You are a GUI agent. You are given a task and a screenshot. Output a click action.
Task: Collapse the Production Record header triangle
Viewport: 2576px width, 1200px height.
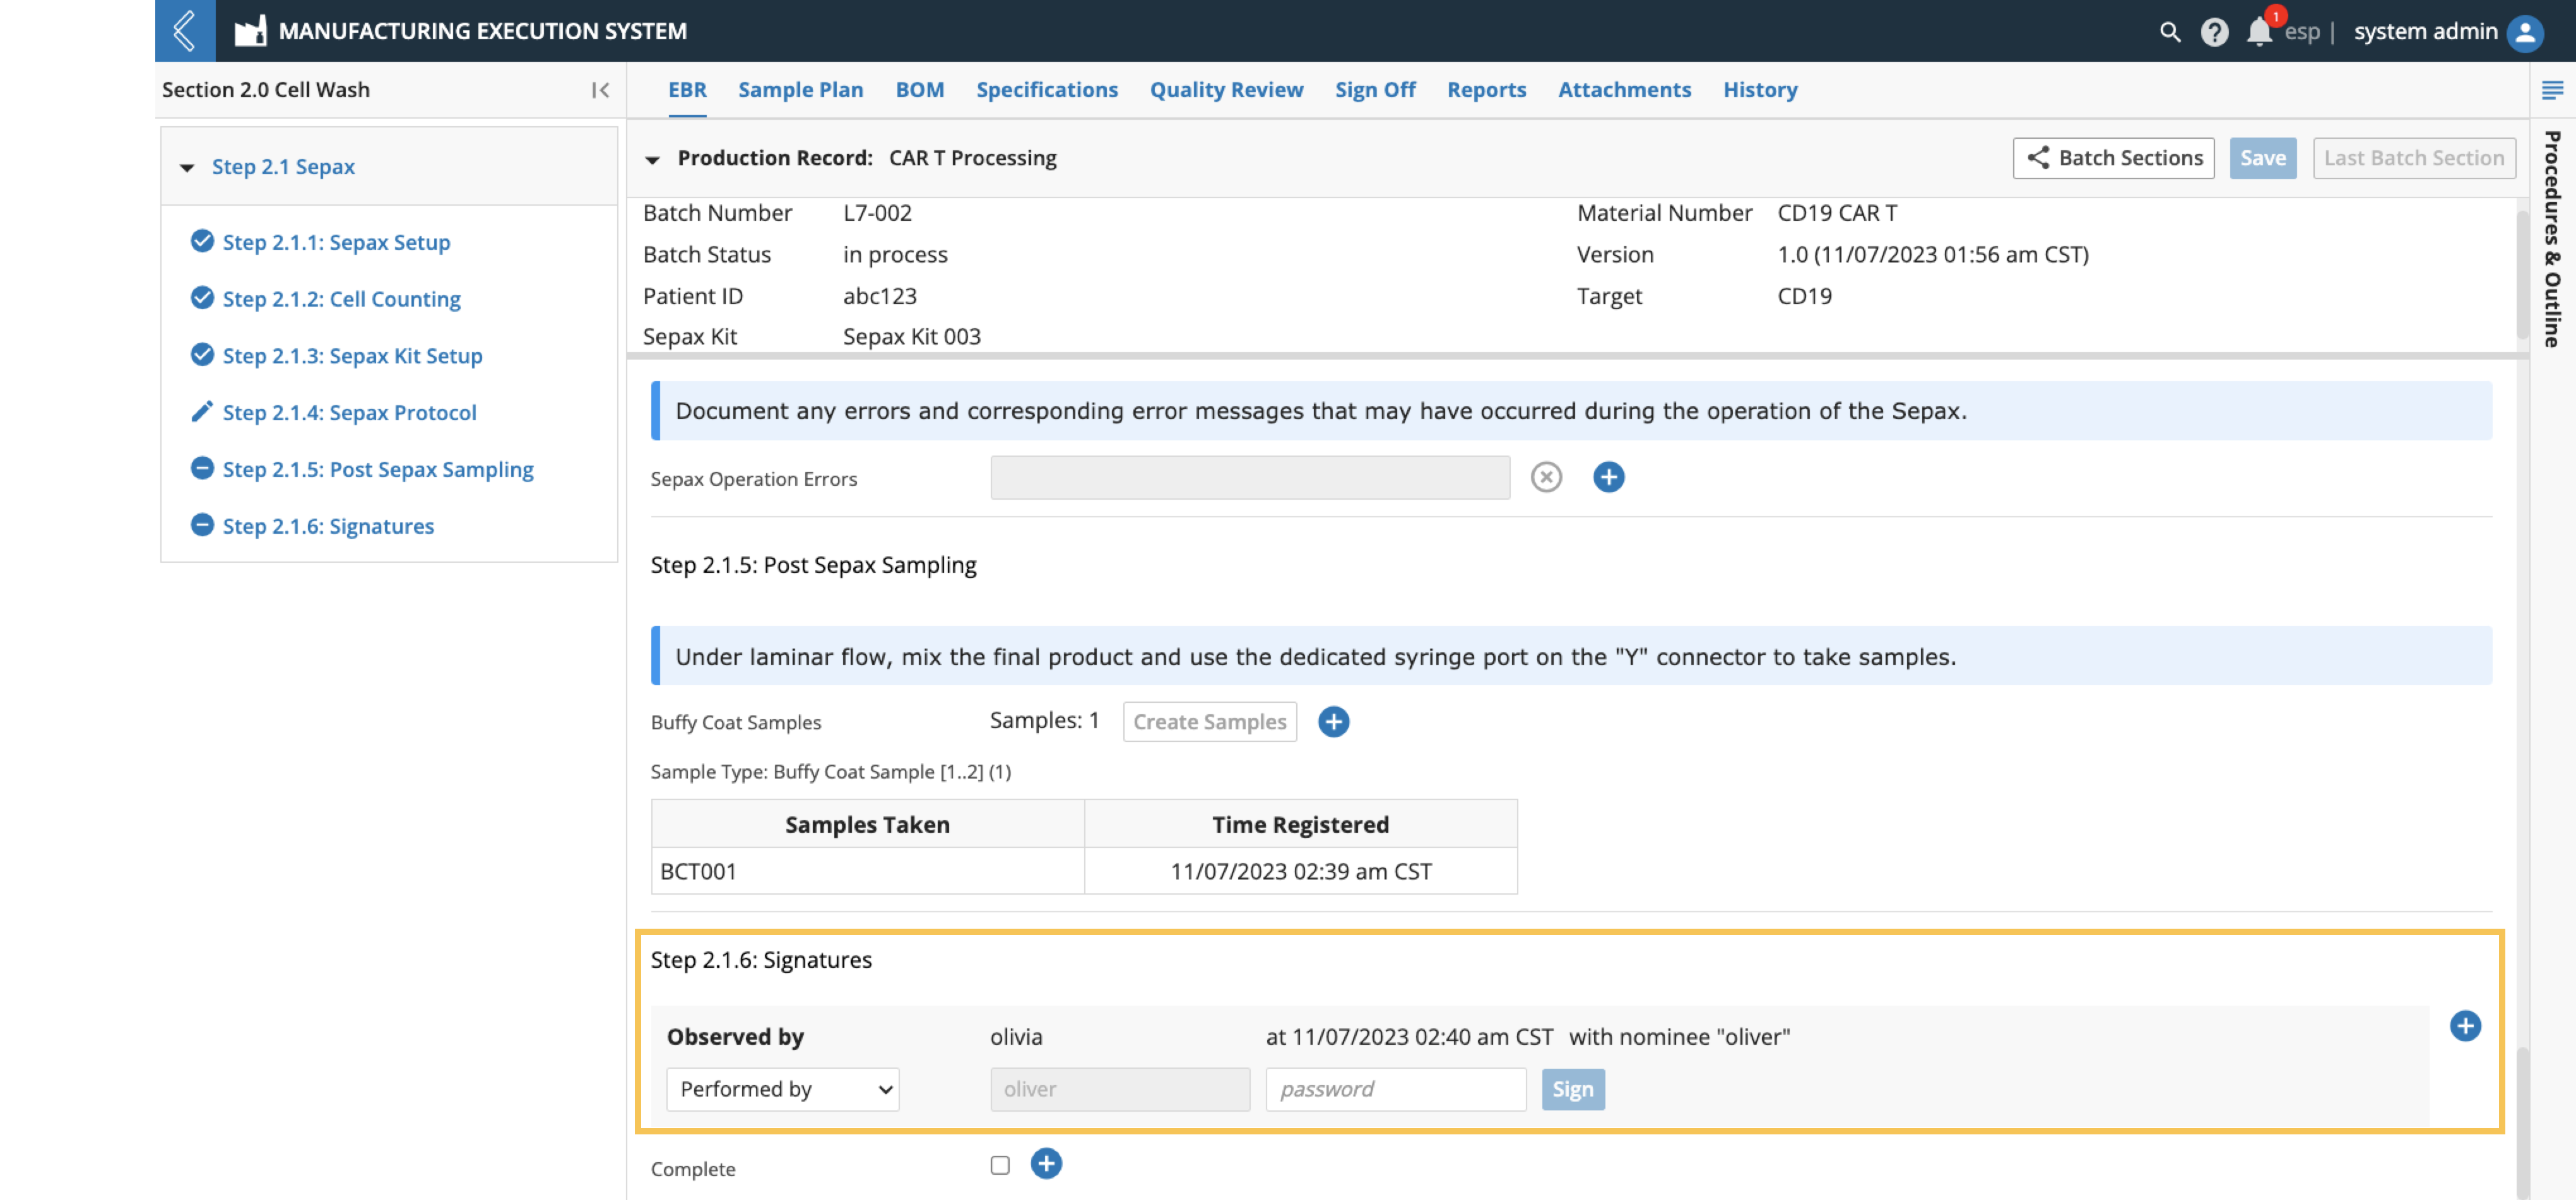[652, 159]
